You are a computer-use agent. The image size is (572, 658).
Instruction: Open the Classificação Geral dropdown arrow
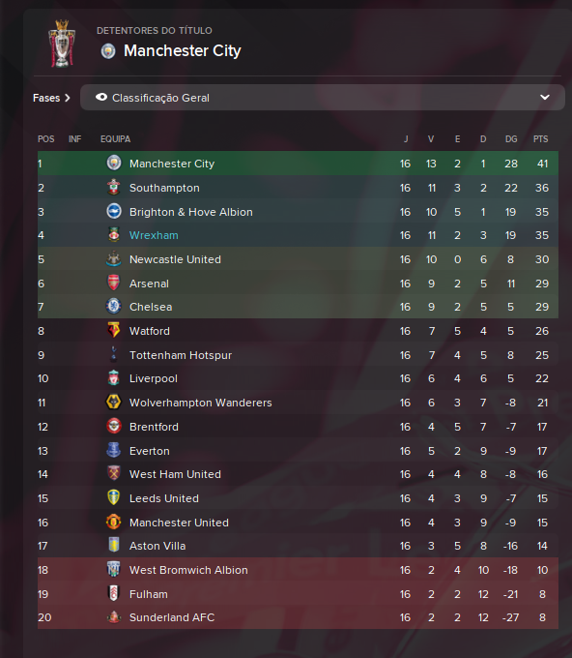[545, 98]
